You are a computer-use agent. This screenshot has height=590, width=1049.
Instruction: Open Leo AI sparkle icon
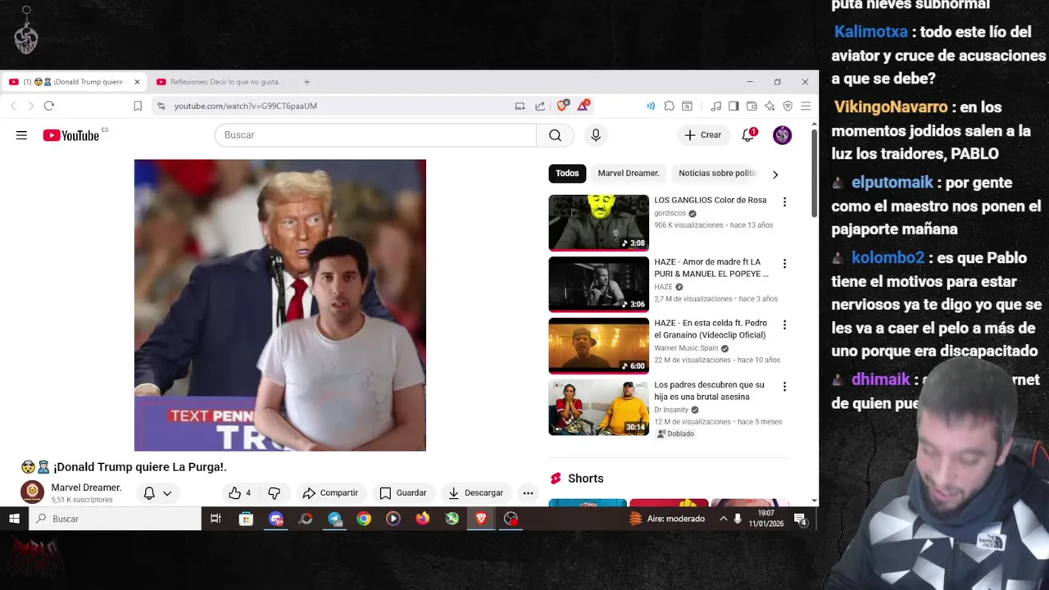tap(770, 106)
